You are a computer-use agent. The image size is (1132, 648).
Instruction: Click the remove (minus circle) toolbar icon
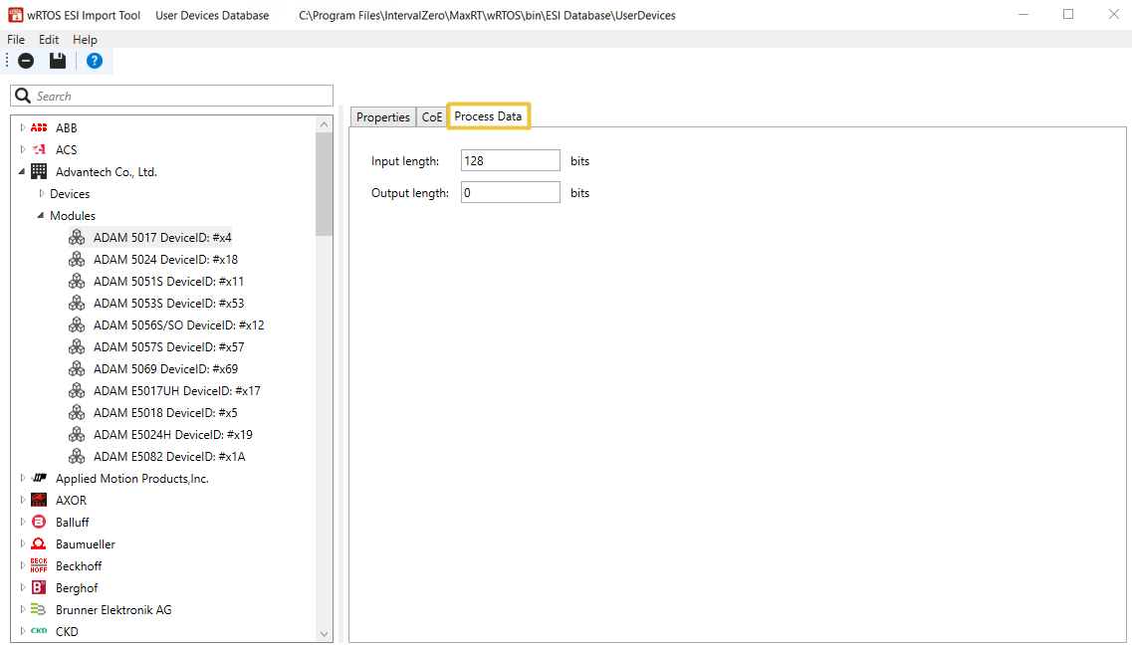coord(26,61)
